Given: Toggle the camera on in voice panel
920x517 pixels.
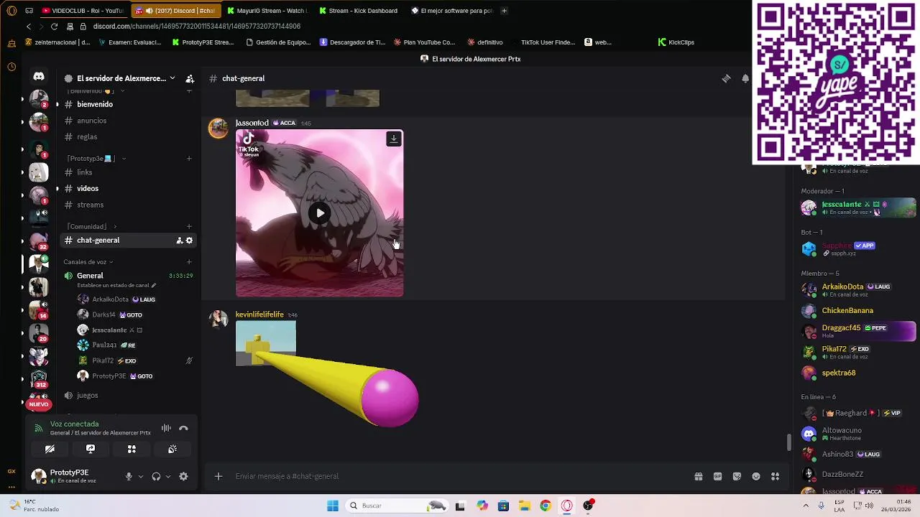Looking at the screenshot, I should (x=50, y=449).
